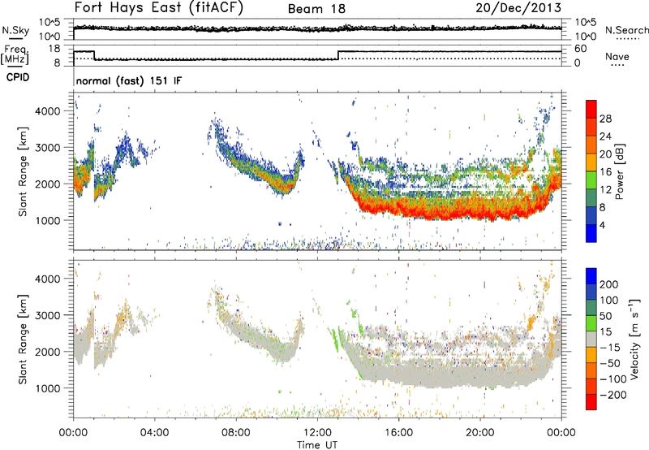Click the -100 label on velocity colorbar

pyautogui.click(x=613, y=379)
